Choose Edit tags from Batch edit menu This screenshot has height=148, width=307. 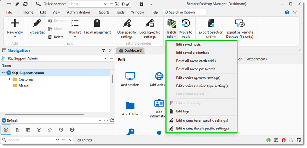click(x=183, y=111)
